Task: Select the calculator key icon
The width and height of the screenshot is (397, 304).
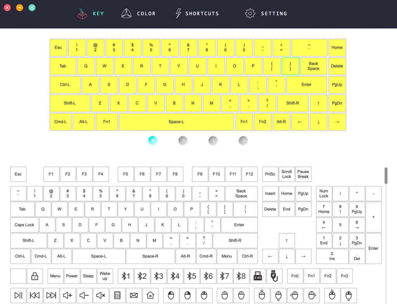Action: 117,295
